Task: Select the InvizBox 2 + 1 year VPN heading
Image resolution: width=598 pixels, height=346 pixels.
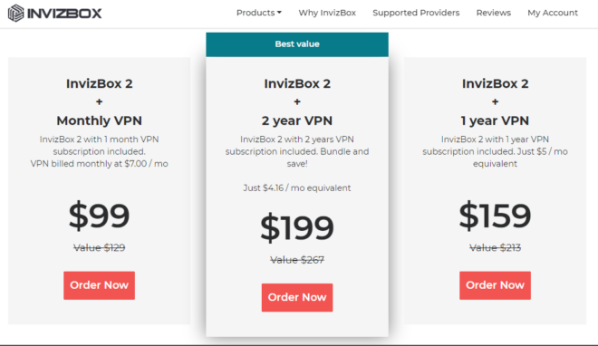Action: click(495, 101)
